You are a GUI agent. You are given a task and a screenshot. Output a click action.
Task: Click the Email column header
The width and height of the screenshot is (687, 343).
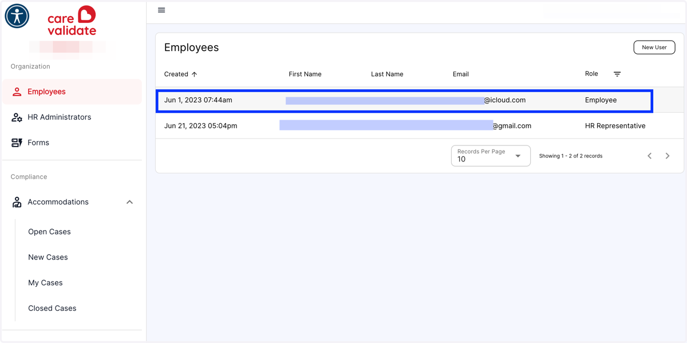tap(461, 74)
